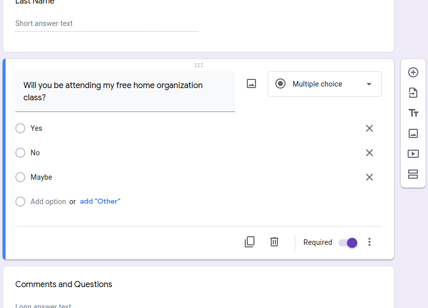
Task: Remove the No option
Action: 369,153
